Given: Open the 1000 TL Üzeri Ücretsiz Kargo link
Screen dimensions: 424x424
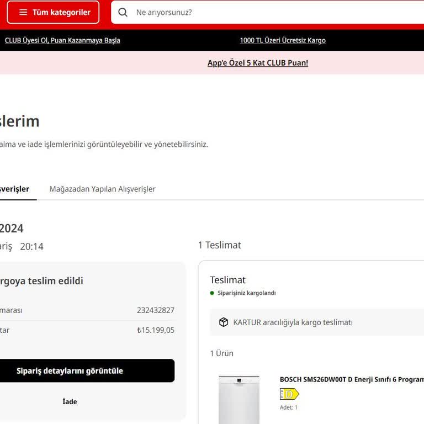Looking at the screenshot, I should coord(283,40).
